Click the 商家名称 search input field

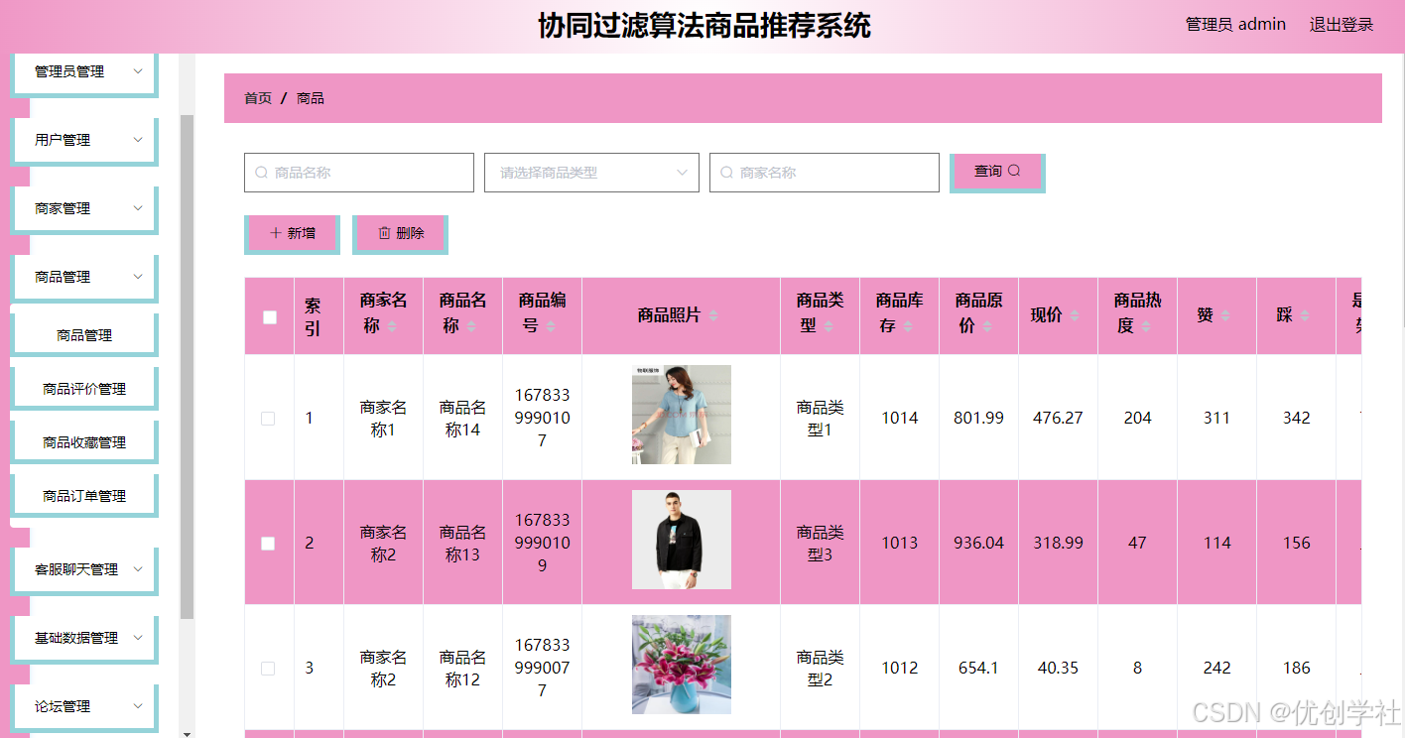click(x=825, y=173)
